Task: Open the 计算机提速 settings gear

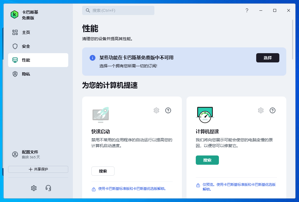Action: pyautogui.click(x=261, y=110)
